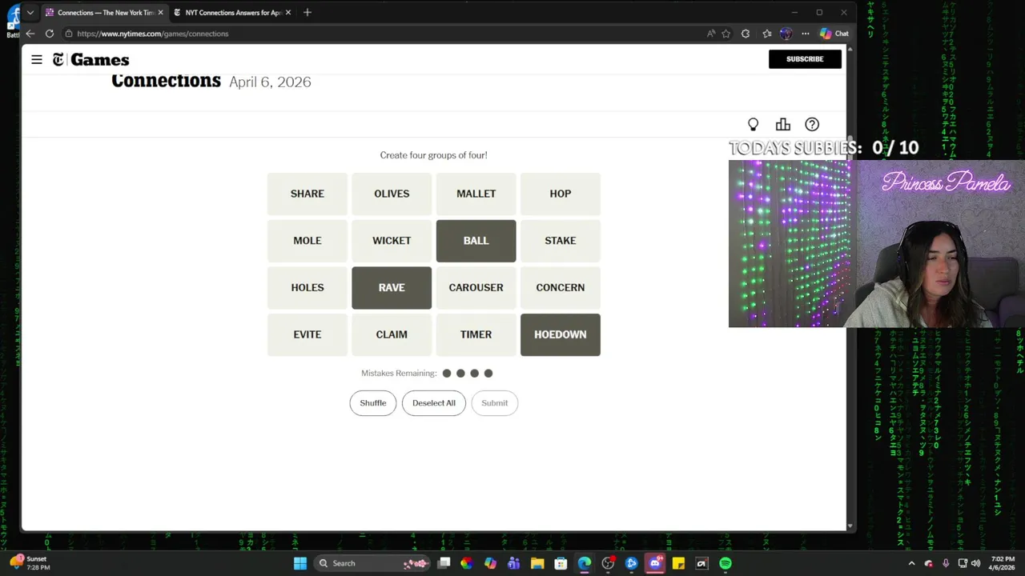Select the HOP tile
Image resolution: width=1025 pixels, height=576 pixels.
pyautogui.click(x=561, y=194)
